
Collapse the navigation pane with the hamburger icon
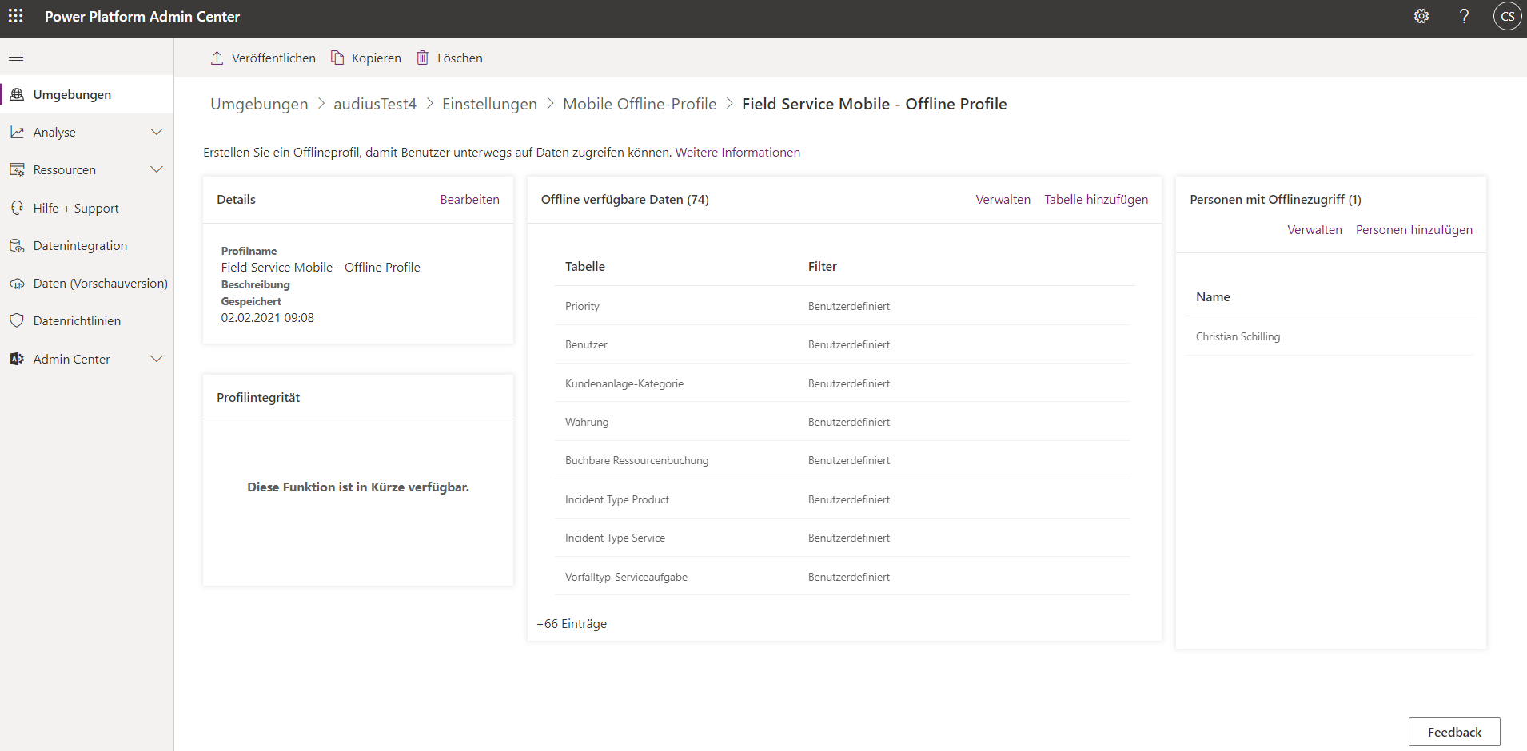pos(16,57)
